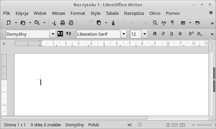Toggle Italic formatting
The height and width of the screenshot is (129, 216).
163,34
